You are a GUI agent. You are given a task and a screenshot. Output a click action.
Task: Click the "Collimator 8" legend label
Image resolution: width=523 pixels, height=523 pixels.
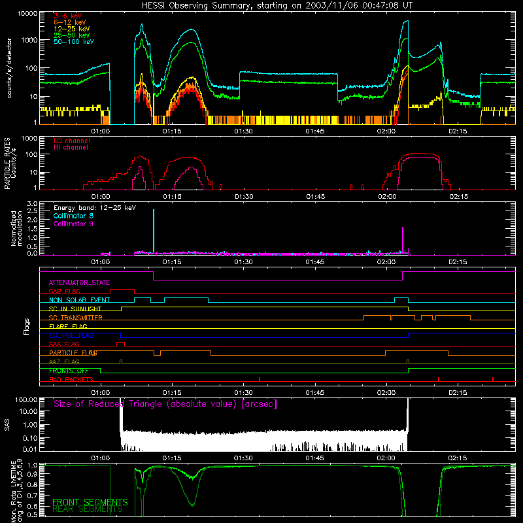[x=73, y=216]
